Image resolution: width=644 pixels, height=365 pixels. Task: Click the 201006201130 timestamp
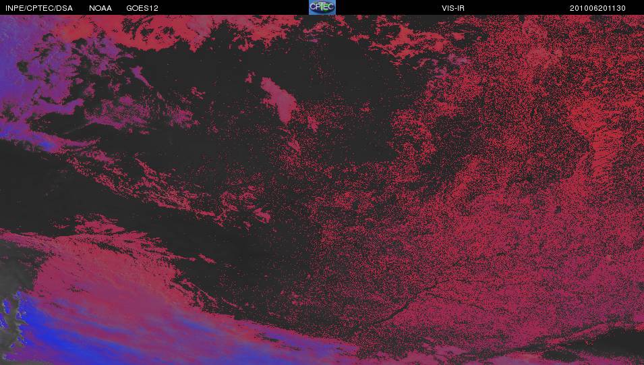click(597, 8)
